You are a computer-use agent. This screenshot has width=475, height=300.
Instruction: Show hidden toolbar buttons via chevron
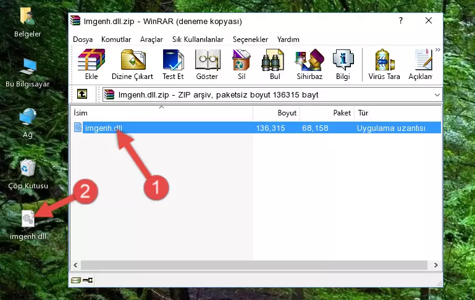(438, 50)
